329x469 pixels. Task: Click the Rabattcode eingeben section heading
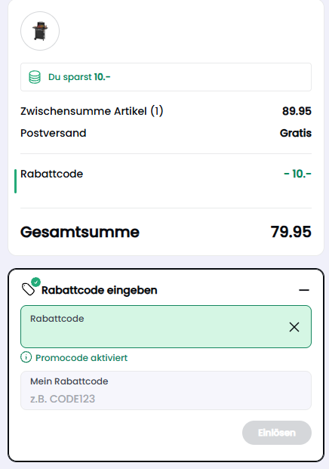click(x=99, y=290)
